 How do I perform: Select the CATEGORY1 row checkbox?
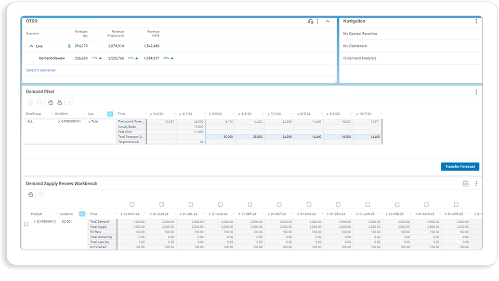click(x=26, y=224)
